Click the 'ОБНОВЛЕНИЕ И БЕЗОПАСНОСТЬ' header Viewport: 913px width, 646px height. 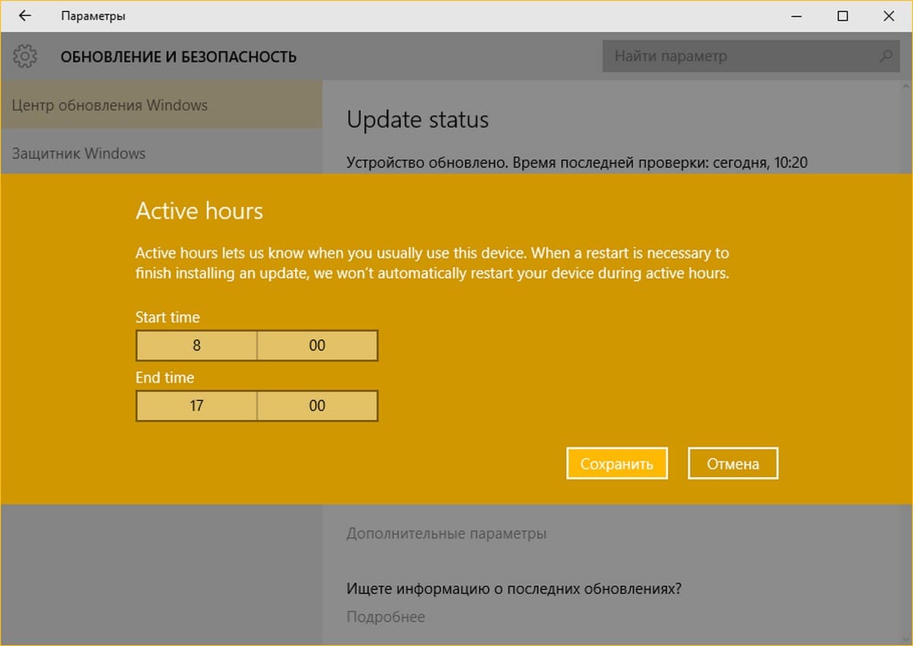point(179,56)
